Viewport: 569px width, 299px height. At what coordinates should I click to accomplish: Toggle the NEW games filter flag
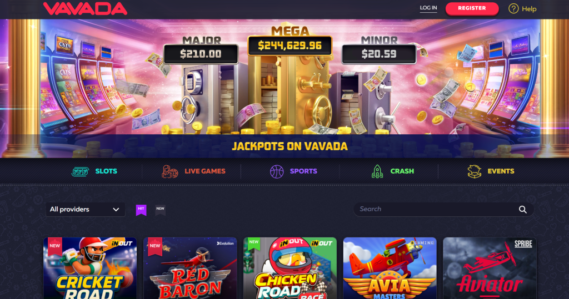[x=161, y=210]
